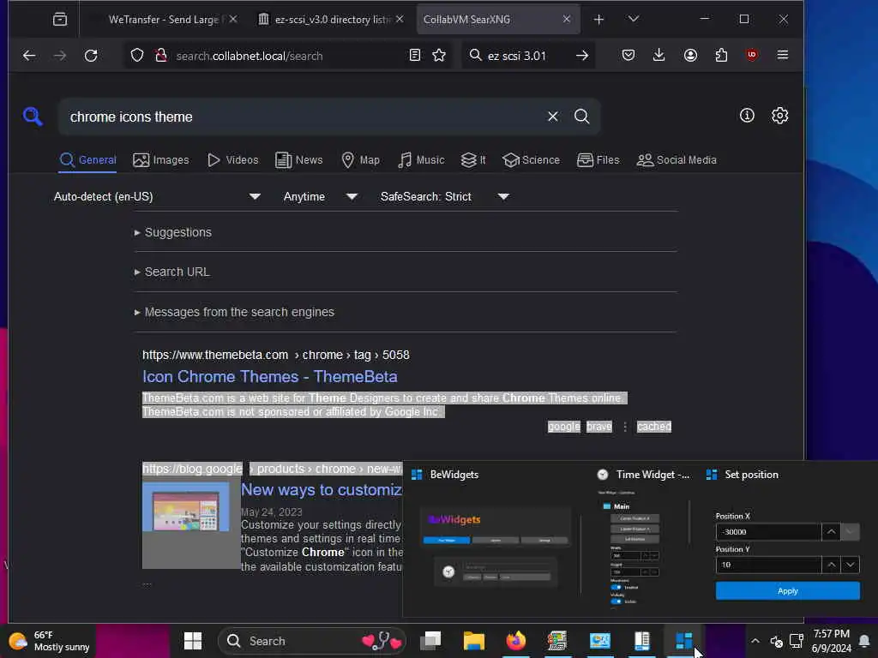878x658 pixels.
Task: Select the Map search category
Action: [x=361, y=160]
